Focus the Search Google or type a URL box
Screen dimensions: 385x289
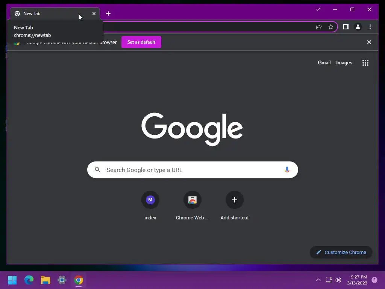pyautogui.click(x=192, y=170)
